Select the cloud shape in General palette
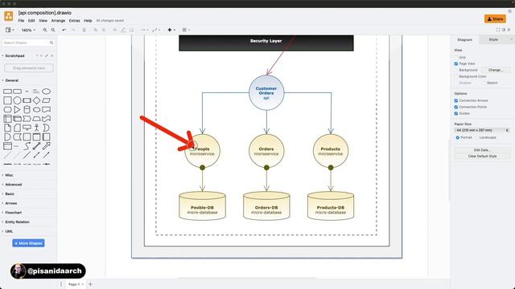The height and width of the screenshot is (289, 515). [x=36, y=109]
